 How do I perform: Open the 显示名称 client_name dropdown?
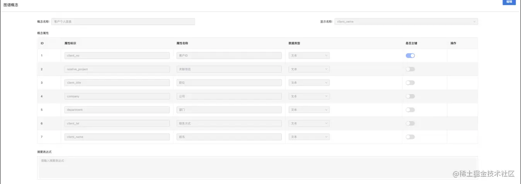(x=406, y=22)
